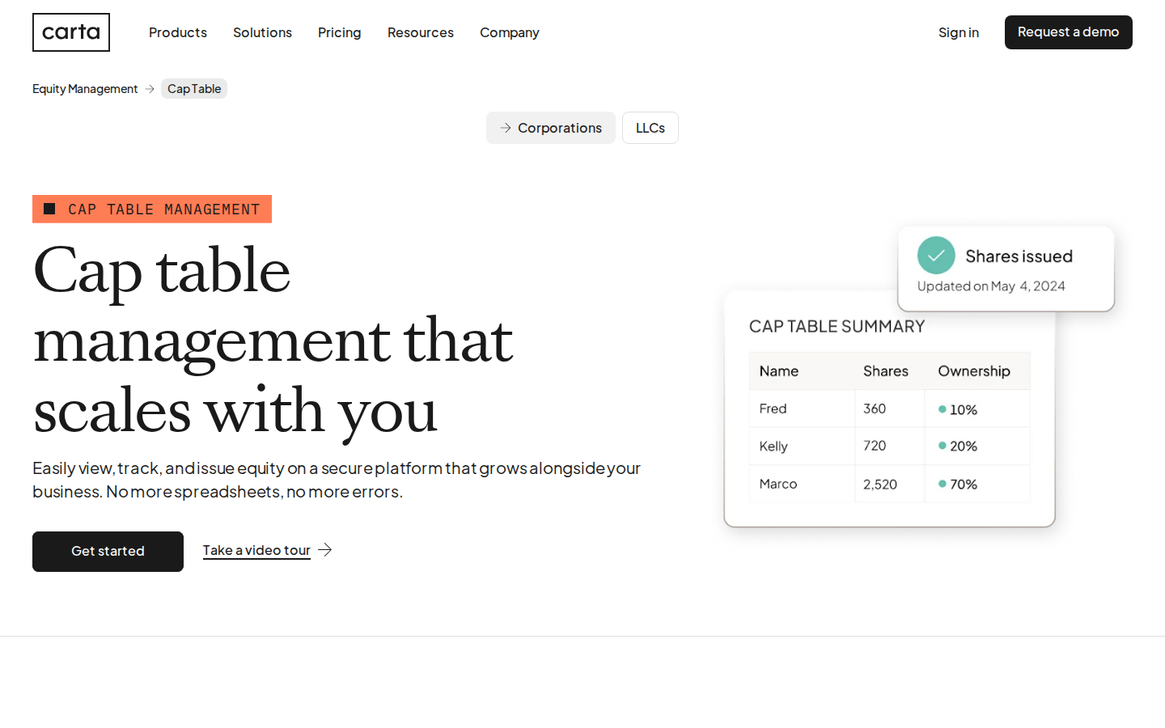Click the CAP TABLE MANAGEMENT label
The height and width of the screenshot is (728, 1165).
coord(152,209)
